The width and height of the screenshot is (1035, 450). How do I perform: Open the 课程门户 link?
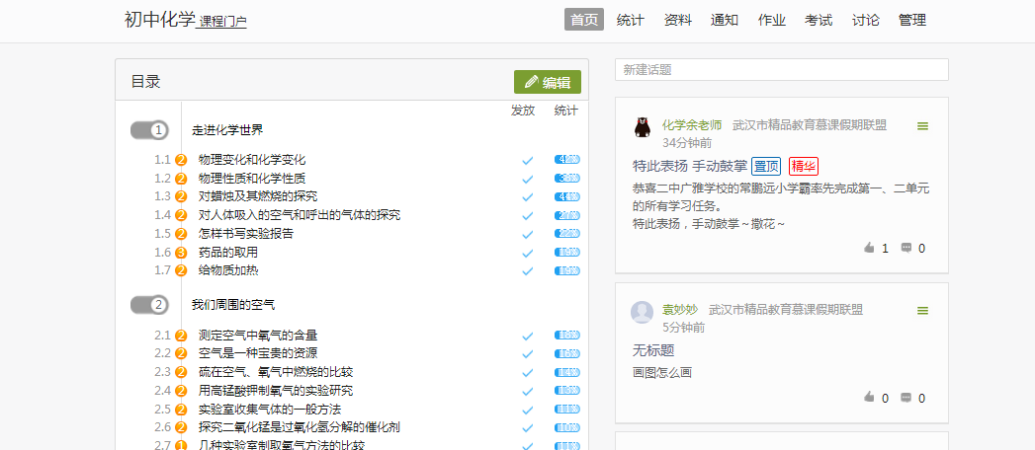click(x=222, y=22)
